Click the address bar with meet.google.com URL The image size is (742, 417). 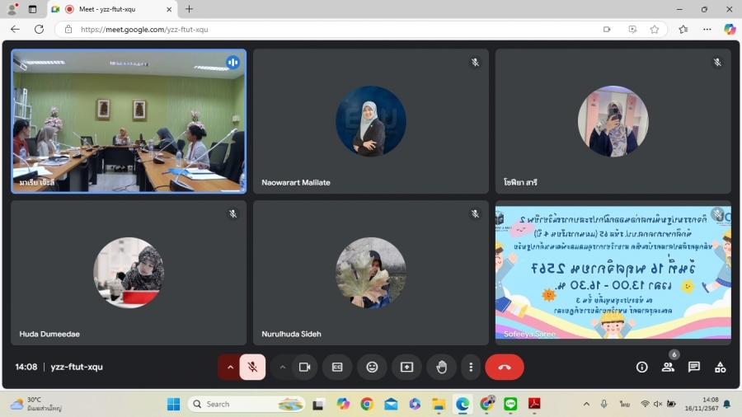[x=330, y=29]
